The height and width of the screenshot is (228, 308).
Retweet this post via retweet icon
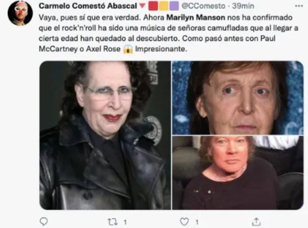click(x=113, y=222)
